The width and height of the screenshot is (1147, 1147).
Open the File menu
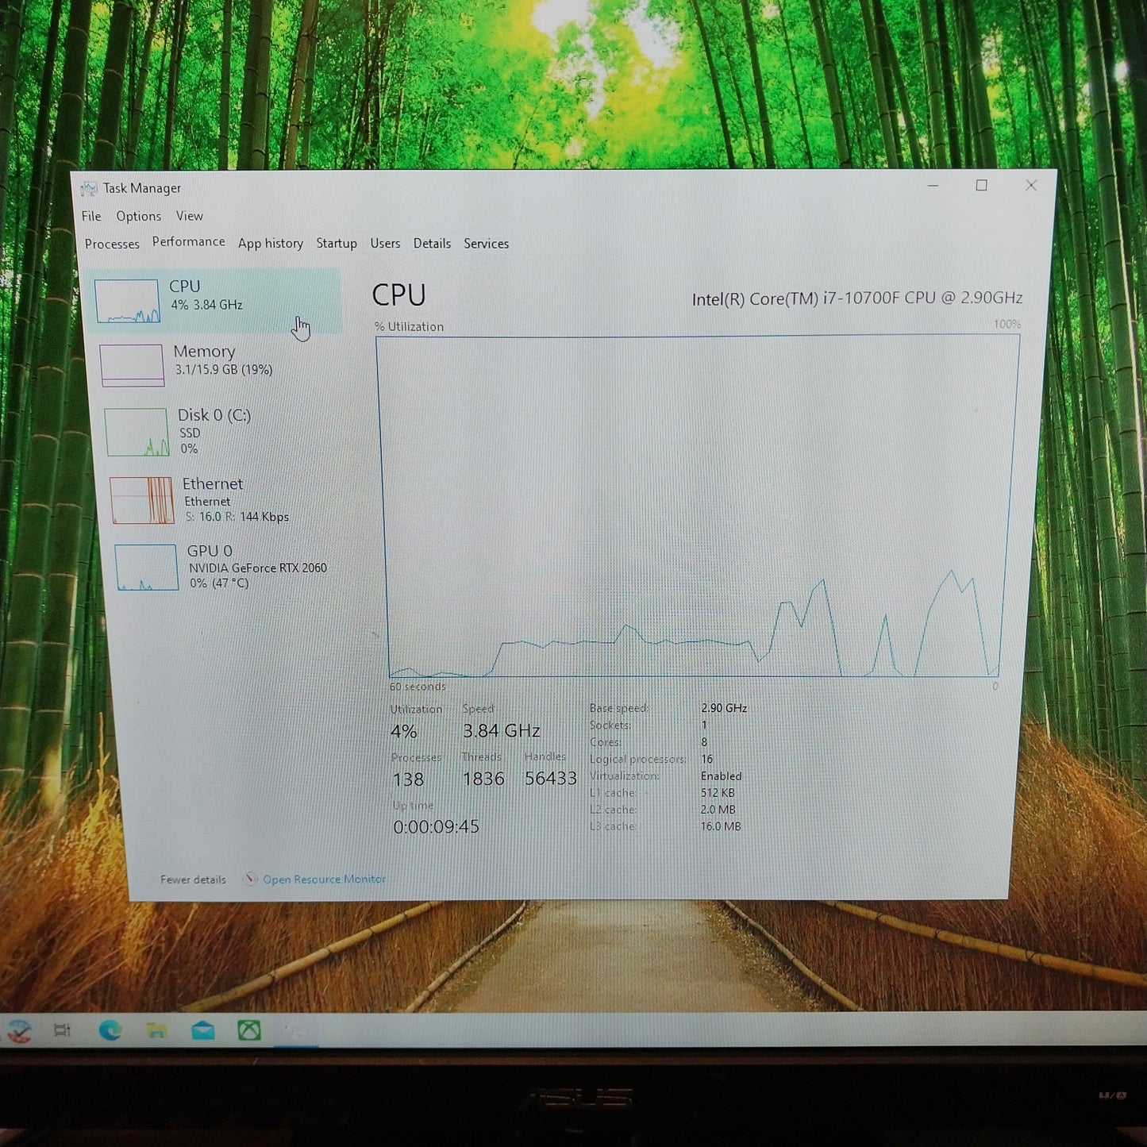coord(91,216)
